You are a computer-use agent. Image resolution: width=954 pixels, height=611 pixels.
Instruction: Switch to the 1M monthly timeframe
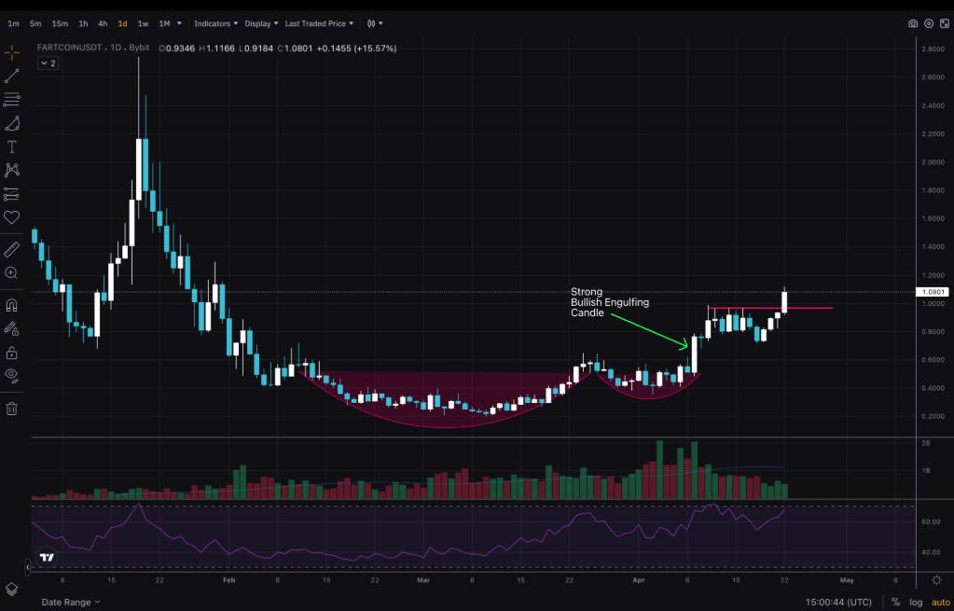[164, 23]
